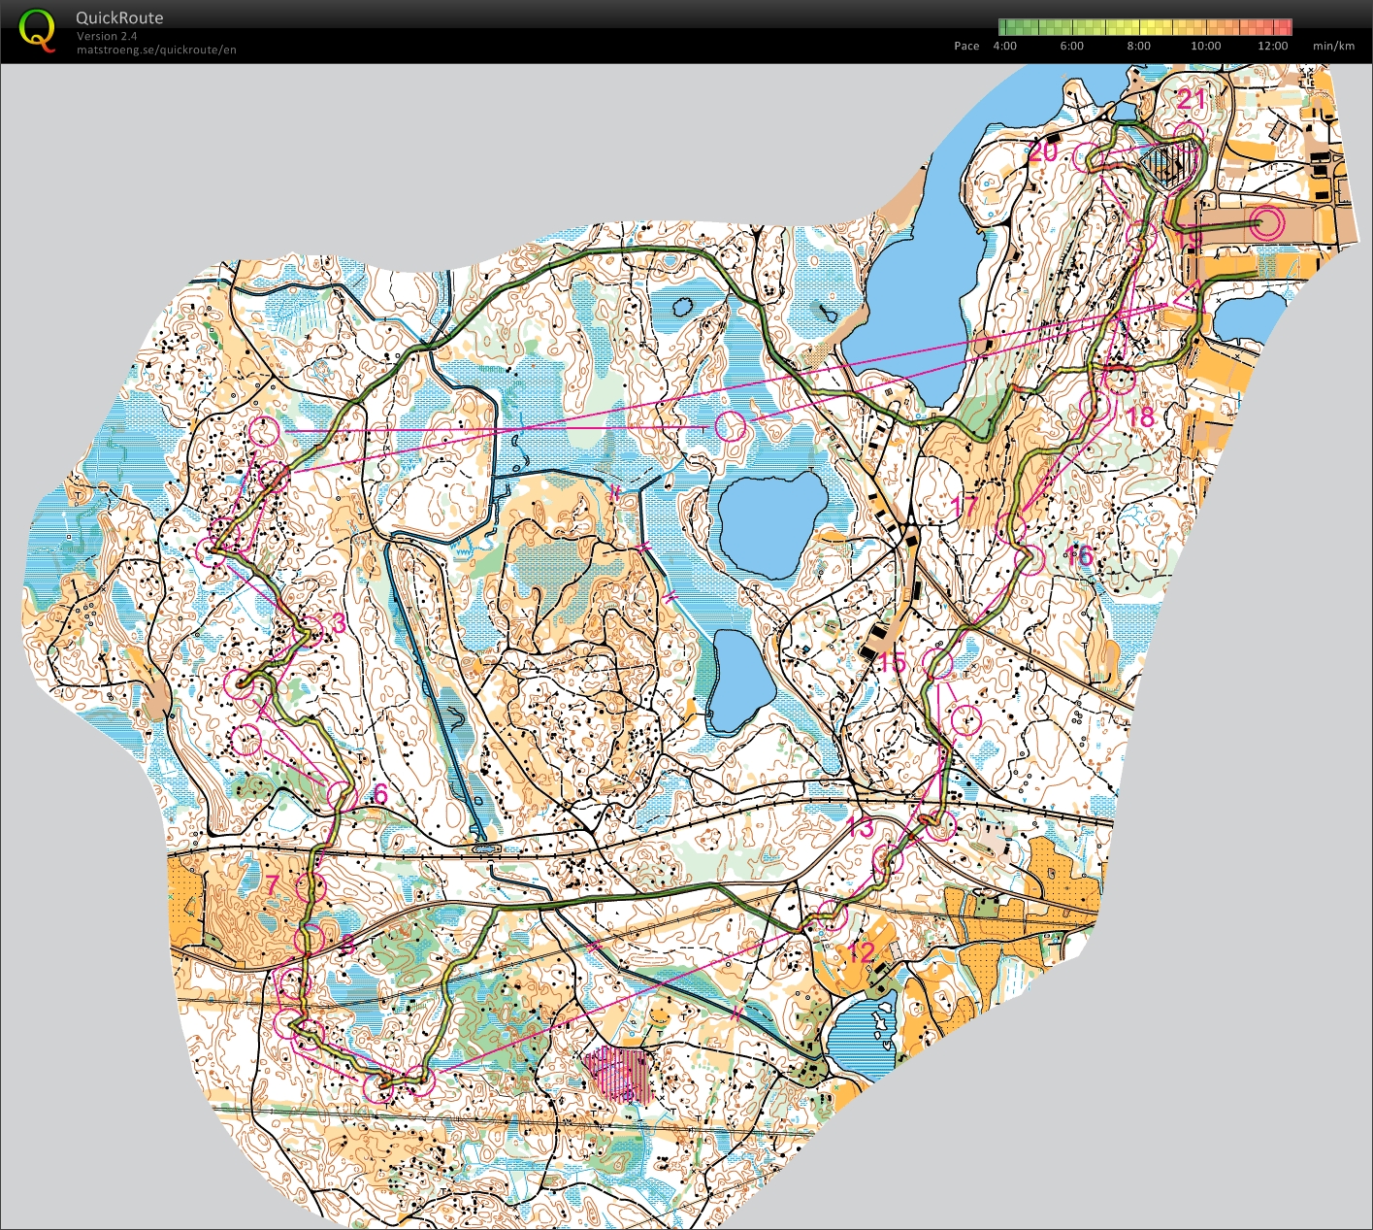Select the QuickRoute title text
1373x1230 pixels.
click(x=119, y=17)
